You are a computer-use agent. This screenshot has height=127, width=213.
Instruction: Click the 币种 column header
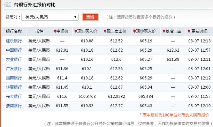coord(39,31)
